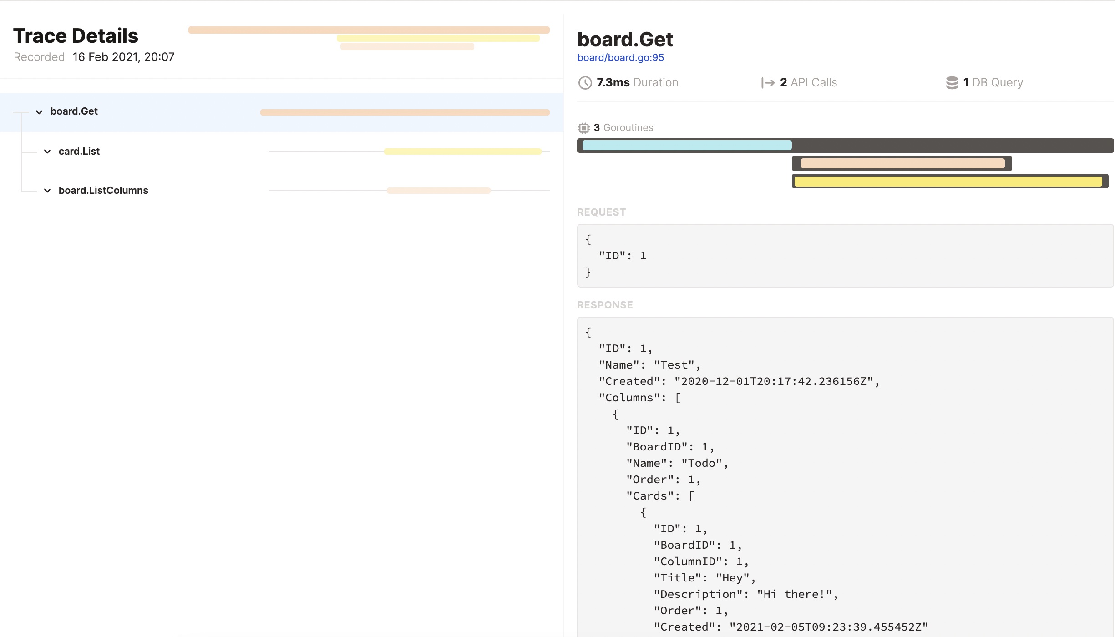Click the 2 API Calls metric label

tap(800, 82)
